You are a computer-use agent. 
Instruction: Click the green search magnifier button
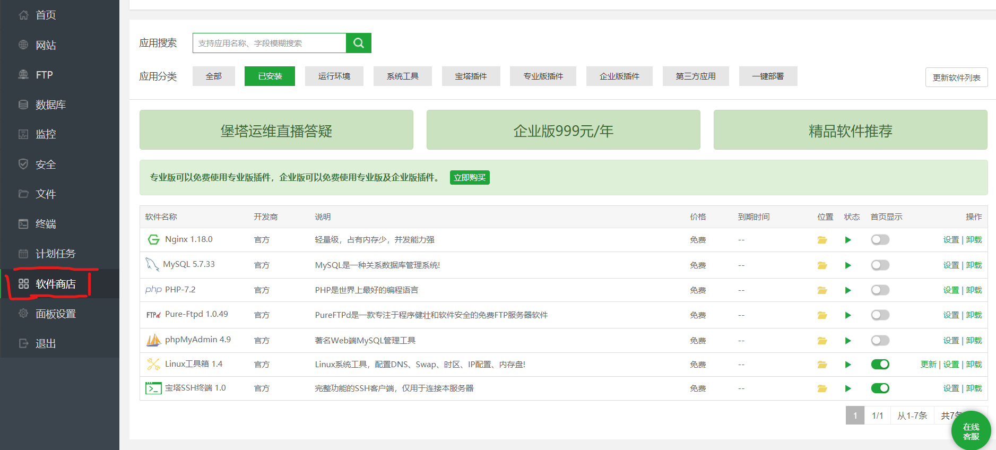click(x=359, y=43)
